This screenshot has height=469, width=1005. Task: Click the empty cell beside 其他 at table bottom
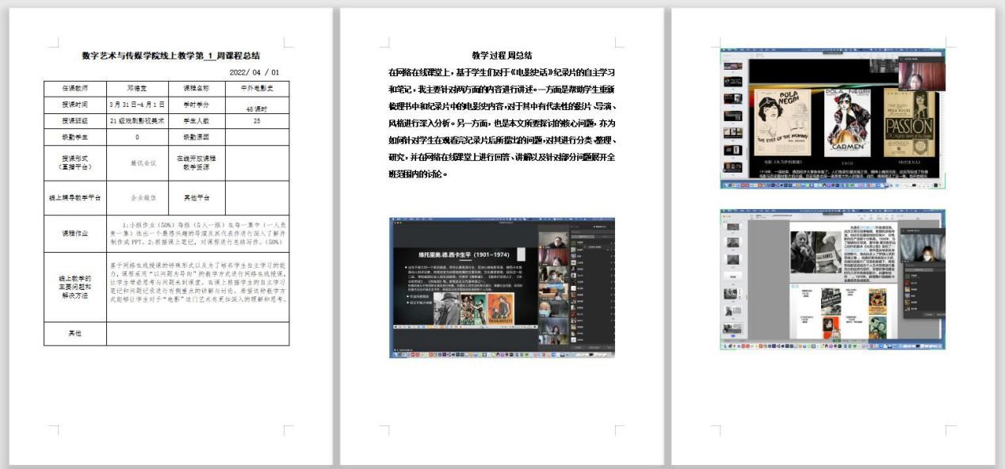pyautogui.click(x=197, y=334)
